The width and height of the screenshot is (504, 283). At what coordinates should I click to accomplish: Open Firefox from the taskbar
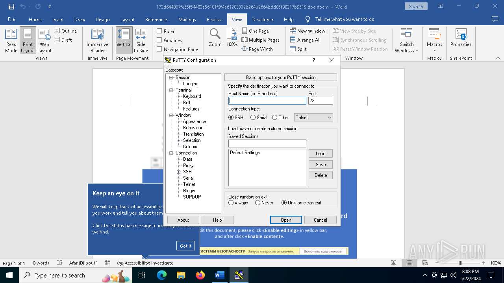click(200, 275)
